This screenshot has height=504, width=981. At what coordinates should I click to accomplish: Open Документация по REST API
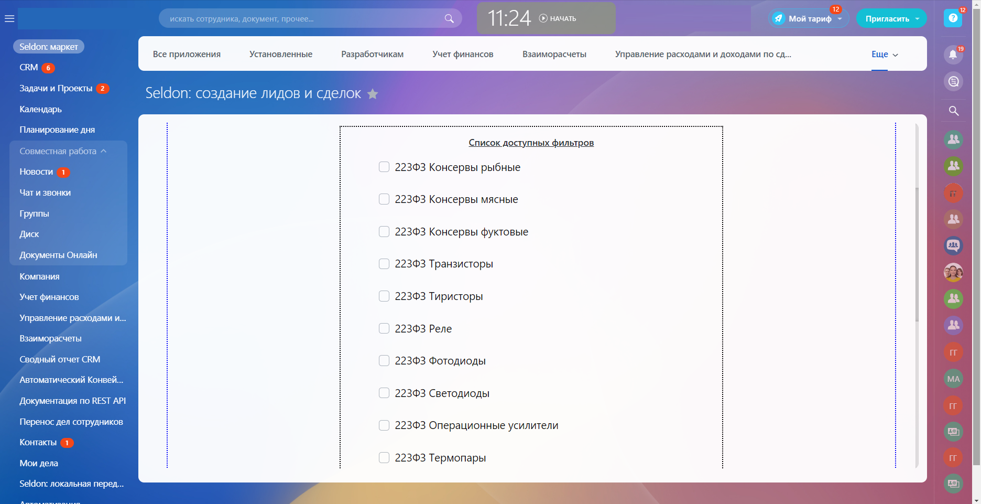tap(73, 401)
